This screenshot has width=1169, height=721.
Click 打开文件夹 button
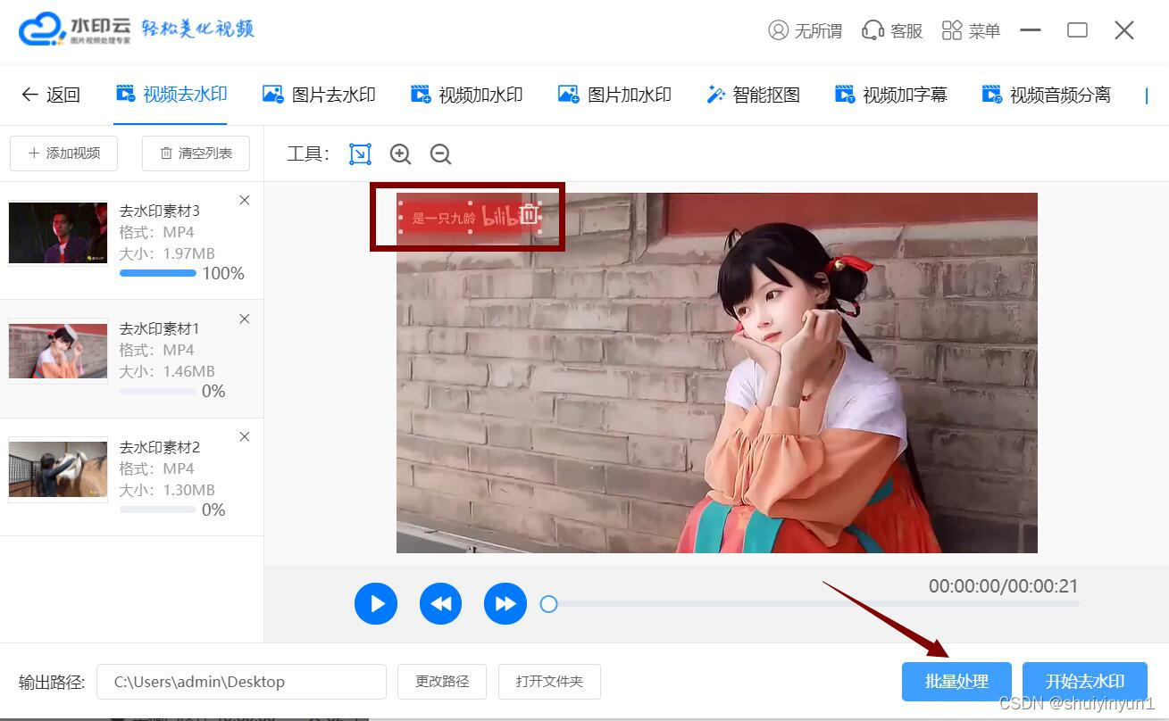549,682
